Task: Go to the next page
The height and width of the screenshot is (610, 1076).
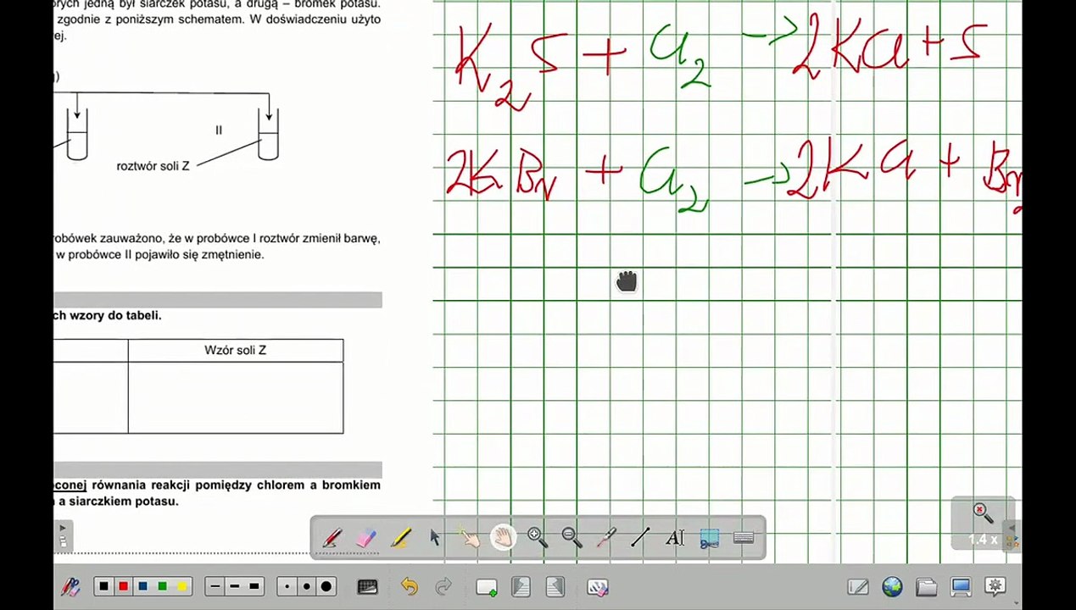Action: pyautogui.click(x=555, y=586)
